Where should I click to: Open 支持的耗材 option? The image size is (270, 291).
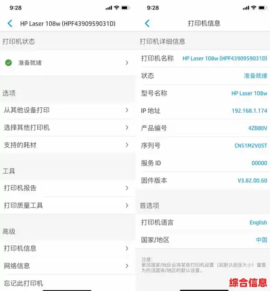tap(68, 145)
